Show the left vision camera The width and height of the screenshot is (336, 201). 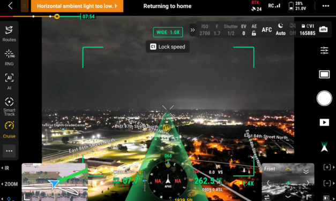click(268, 183)
